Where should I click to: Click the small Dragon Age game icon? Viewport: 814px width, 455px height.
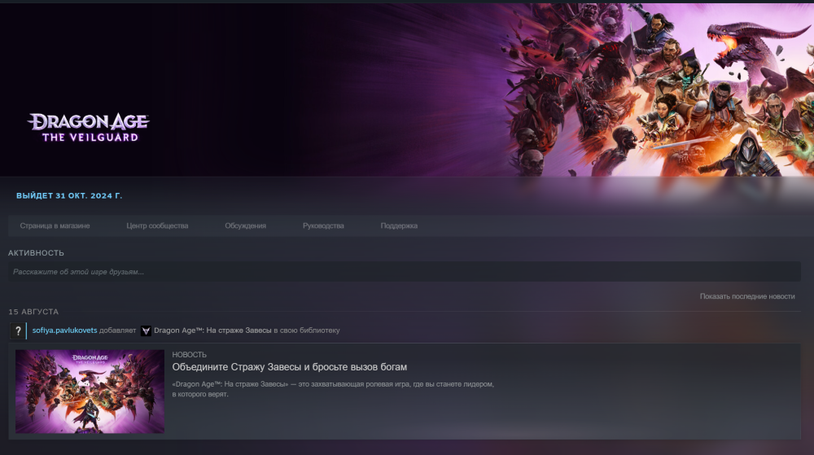[146, 331]
